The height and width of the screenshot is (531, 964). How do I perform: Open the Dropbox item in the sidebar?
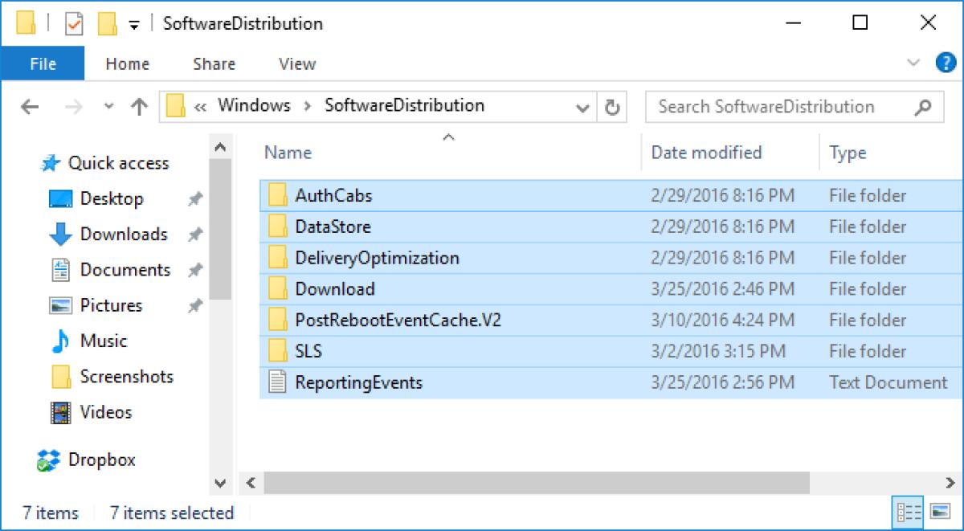click(x=101, y=460)
